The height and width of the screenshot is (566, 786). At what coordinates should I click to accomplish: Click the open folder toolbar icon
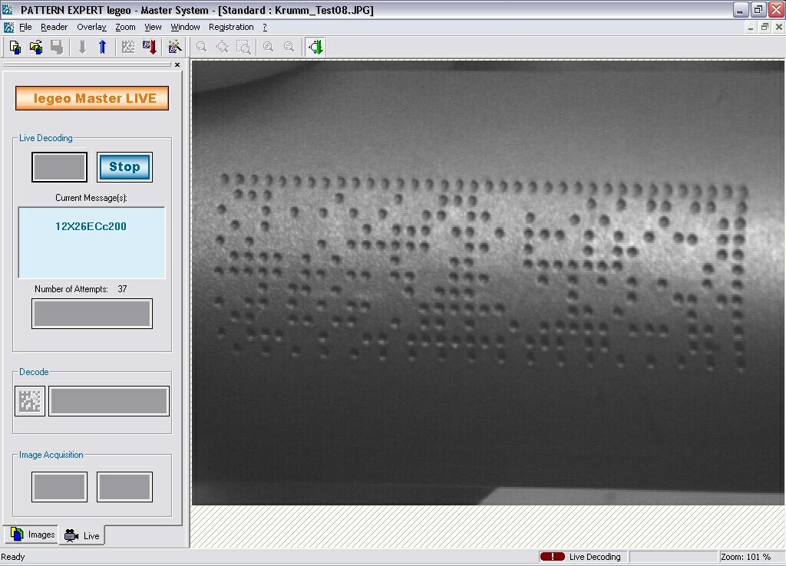coord(35,48)
